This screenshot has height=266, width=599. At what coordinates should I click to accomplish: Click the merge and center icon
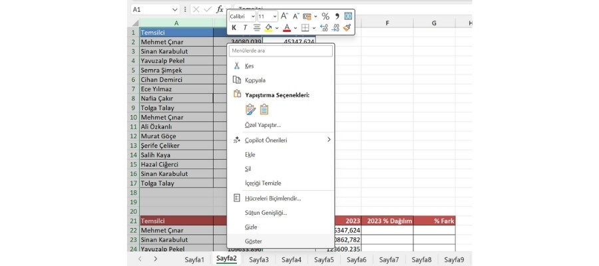point(348,16)
